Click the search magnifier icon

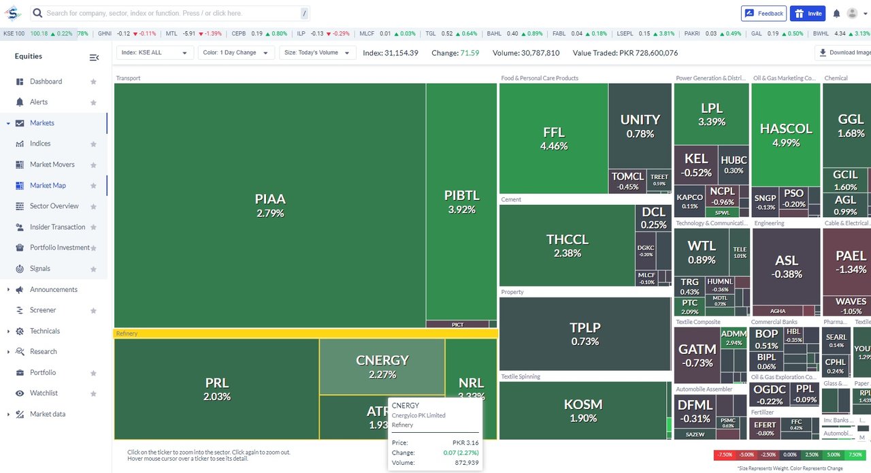point(37,13)
